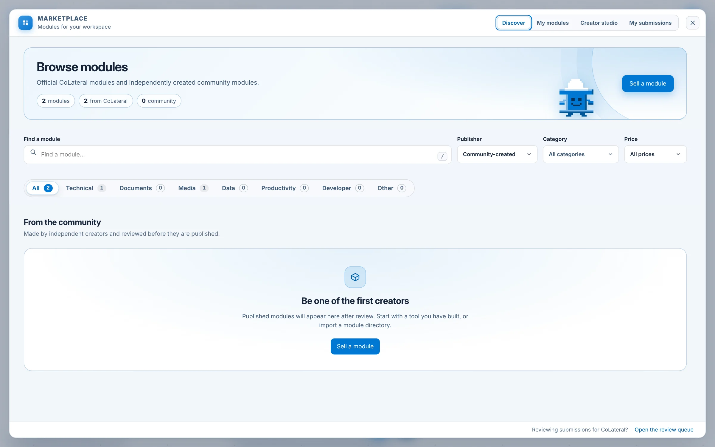
Task: Click the cube icon in the empty state
Action: (355, 277)
